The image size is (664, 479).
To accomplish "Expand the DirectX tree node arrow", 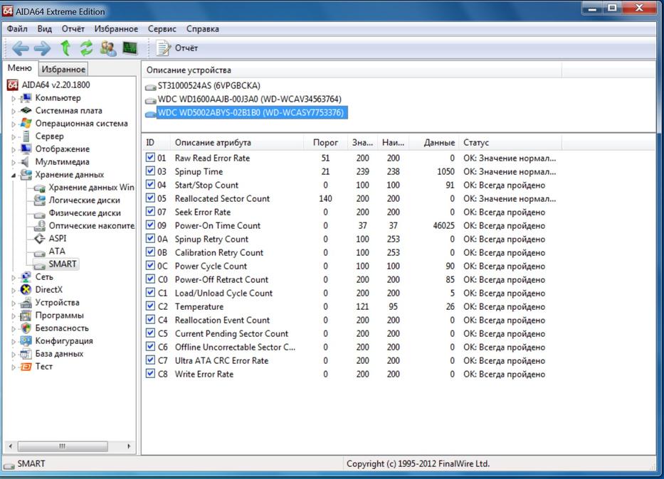I will click(x=14, y=290).
